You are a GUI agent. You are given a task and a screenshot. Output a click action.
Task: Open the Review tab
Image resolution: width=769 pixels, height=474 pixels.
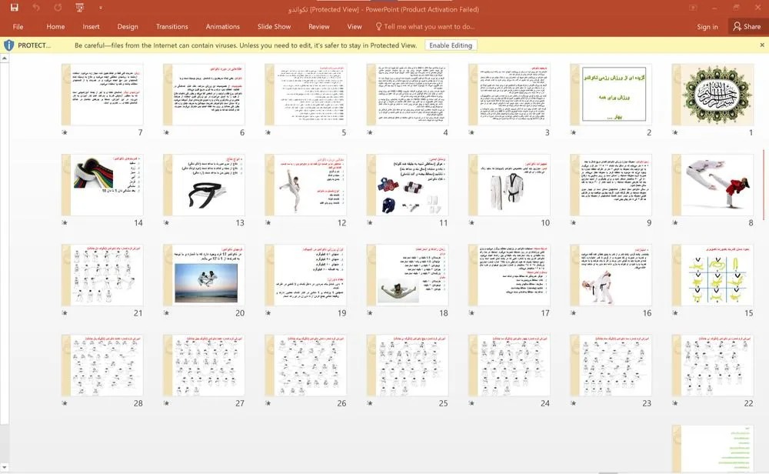pos(319,26)
